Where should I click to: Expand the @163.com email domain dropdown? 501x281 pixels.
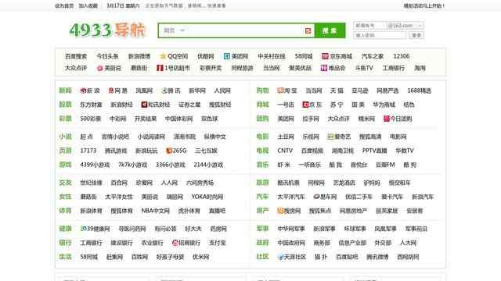click(x=405, y=26)
